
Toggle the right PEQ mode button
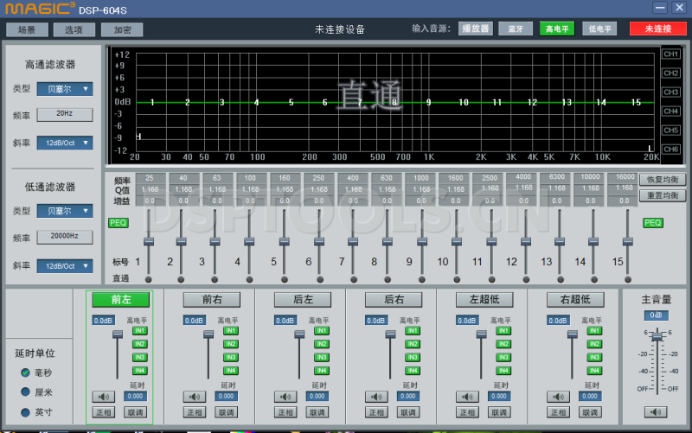[x=653, y=223]
